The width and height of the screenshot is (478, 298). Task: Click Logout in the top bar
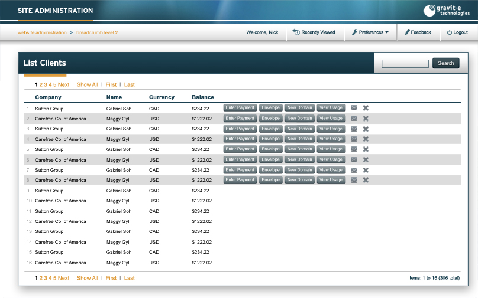pos(457,32)
